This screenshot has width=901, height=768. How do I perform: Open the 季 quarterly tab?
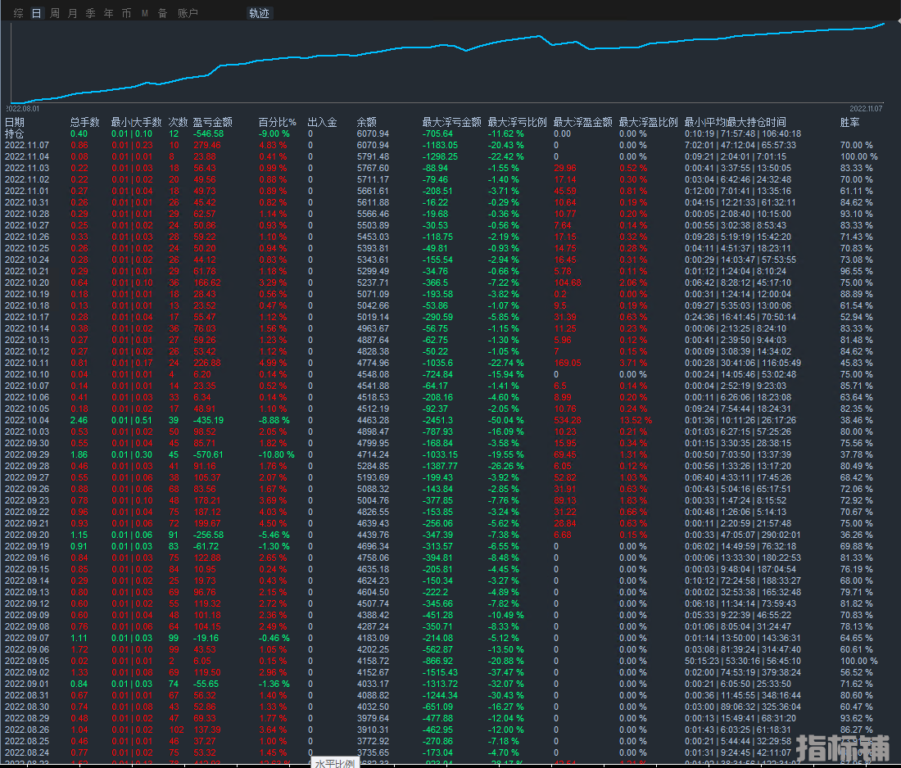[x=91, y=13]
